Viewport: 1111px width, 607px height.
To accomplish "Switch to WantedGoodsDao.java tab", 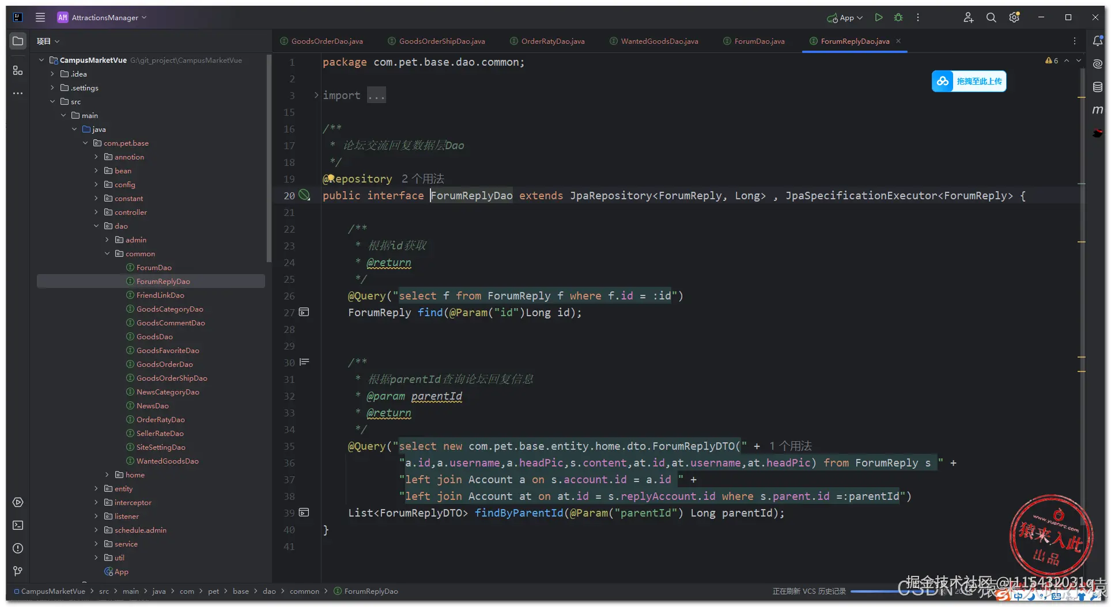I will click(654, 41).
